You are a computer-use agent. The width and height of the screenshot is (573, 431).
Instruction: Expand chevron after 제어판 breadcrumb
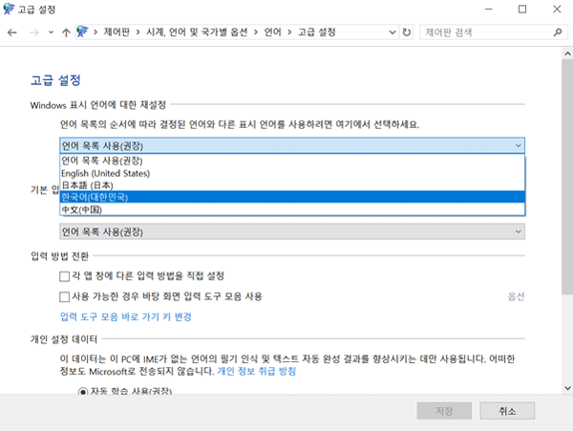pos(138,32)
